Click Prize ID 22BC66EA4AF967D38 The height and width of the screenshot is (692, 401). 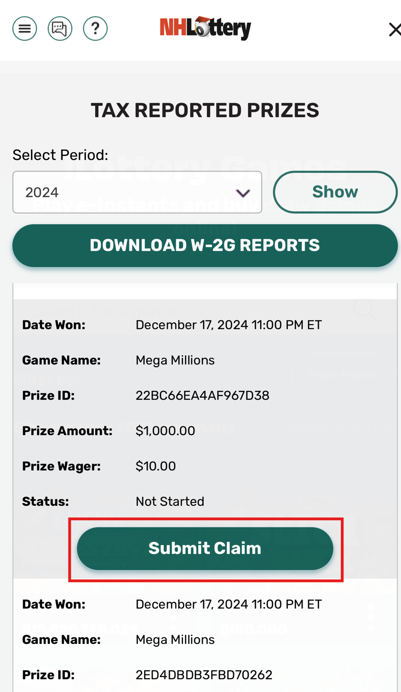coord(202,395)
